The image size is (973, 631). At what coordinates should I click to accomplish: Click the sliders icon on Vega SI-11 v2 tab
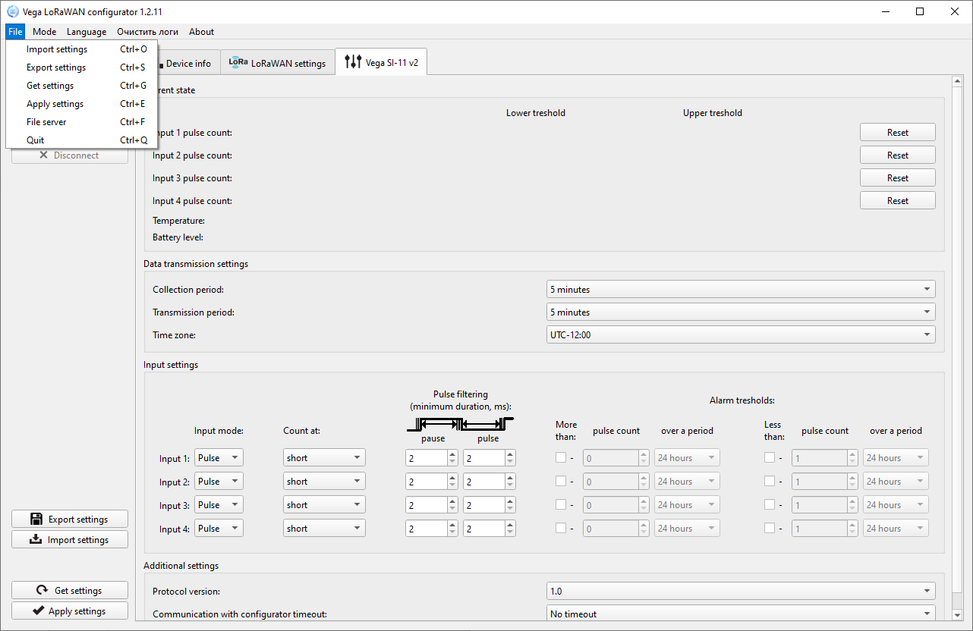point(353,62)
